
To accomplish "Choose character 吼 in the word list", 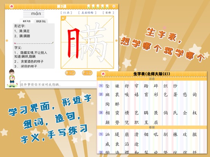I will coord(156,134).
